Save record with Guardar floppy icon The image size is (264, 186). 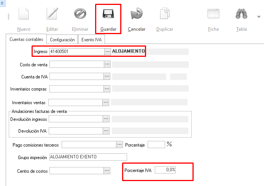[108, 14]
